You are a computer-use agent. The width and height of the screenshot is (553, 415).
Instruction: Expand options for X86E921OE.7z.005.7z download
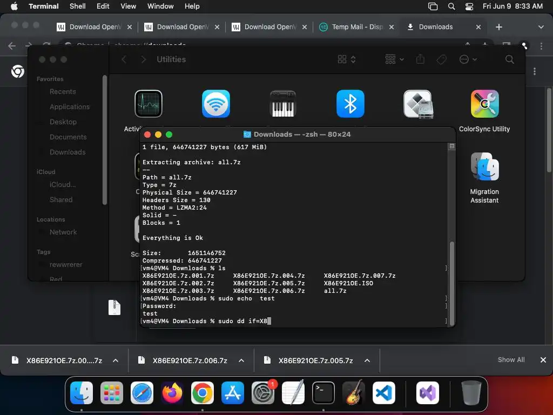pyautogui.click(x=367, y=360)
